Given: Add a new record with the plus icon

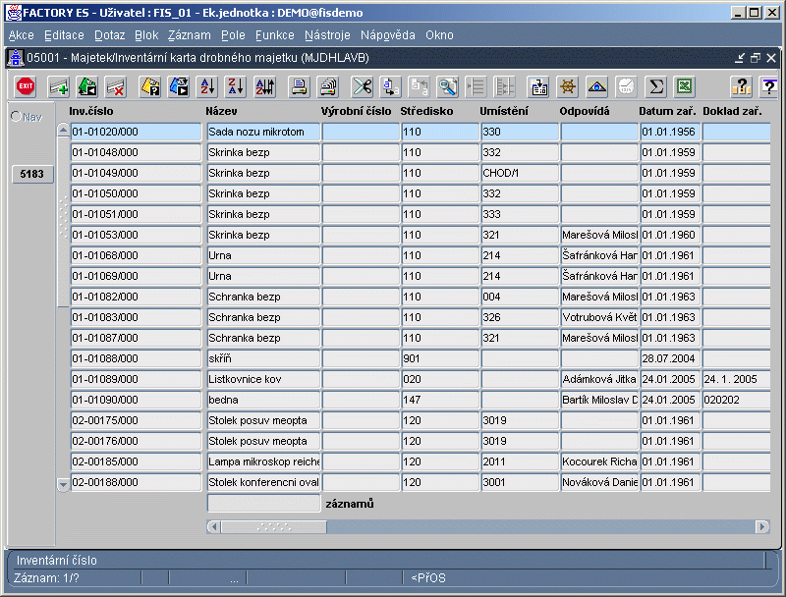Looking at the screenshot, I should coord(59,87).
